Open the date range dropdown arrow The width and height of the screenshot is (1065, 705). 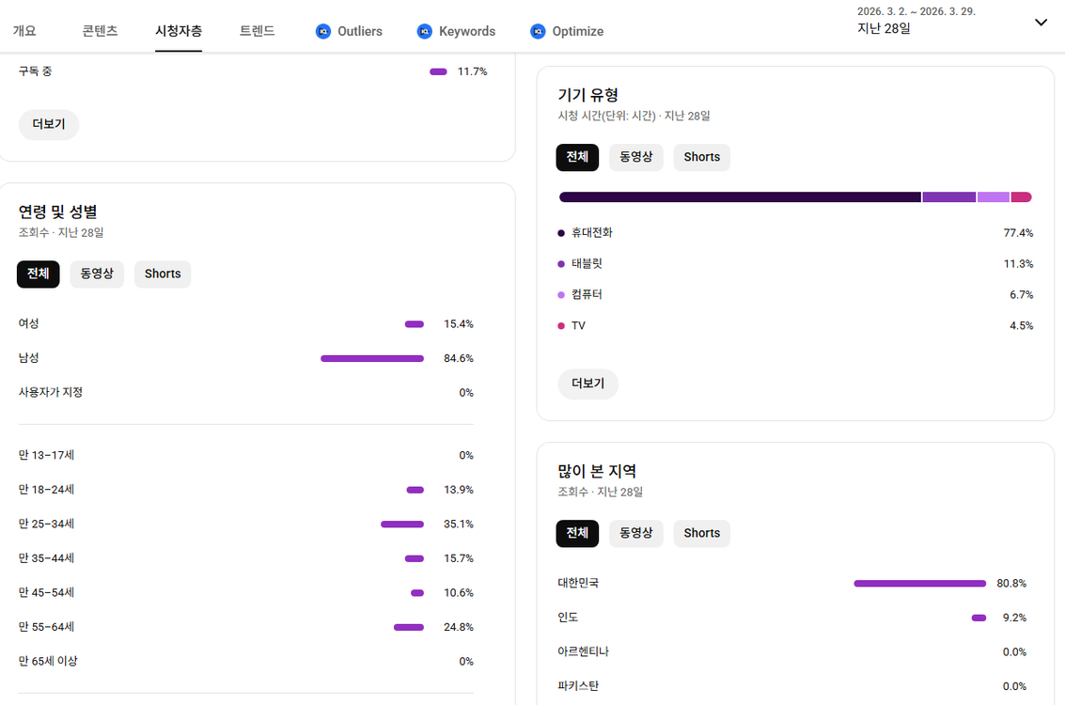click(x=1041, y=23)
